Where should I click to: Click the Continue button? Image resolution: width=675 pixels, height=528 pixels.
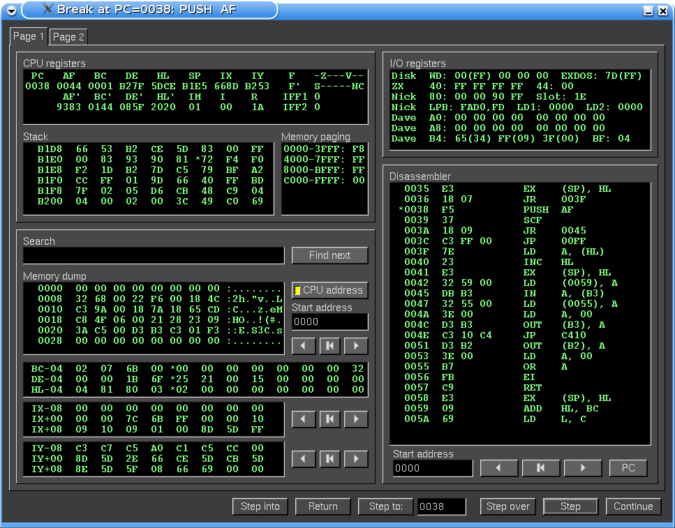[x=633, y=506]
